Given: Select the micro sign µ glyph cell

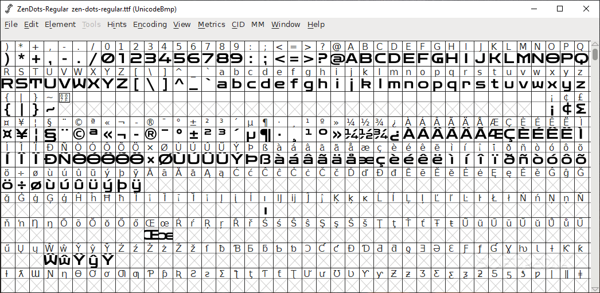Looking at the screenshot, I should (x=251, y=134).
